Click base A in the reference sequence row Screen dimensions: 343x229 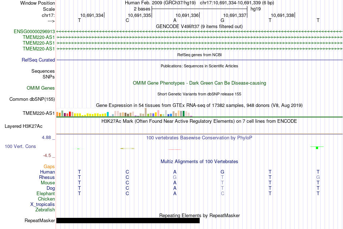click(175, 20)
